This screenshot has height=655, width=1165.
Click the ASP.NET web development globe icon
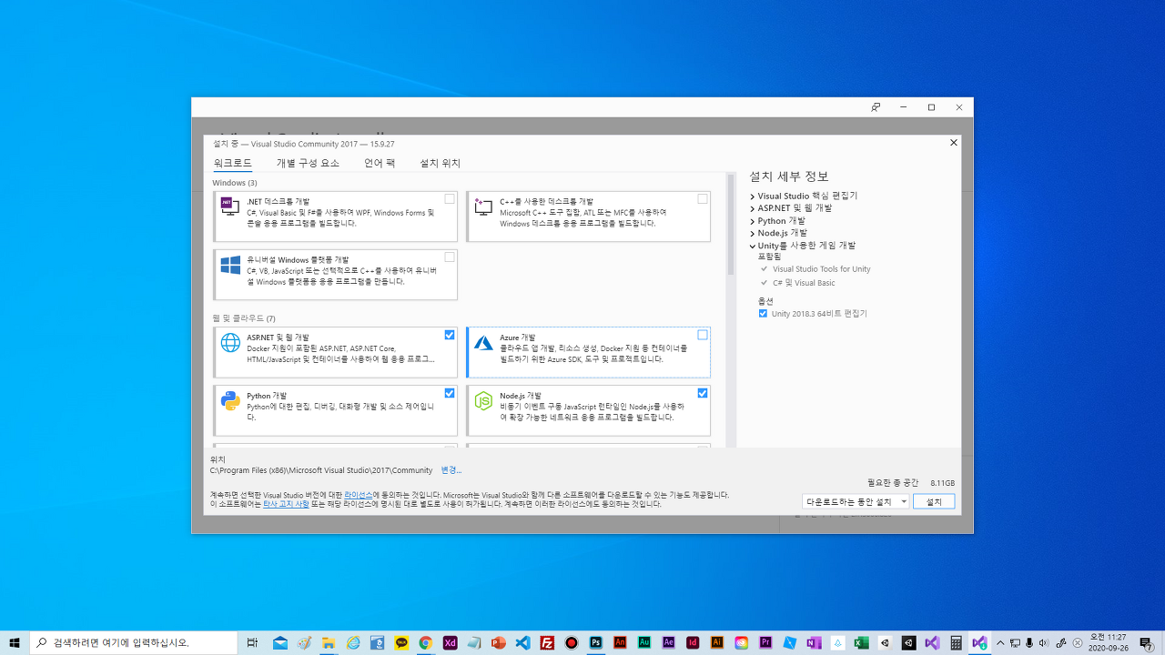[230, 342]
